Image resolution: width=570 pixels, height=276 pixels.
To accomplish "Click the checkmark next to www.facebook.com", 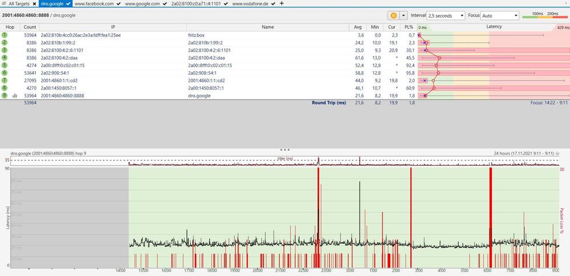I will [119, 3].
